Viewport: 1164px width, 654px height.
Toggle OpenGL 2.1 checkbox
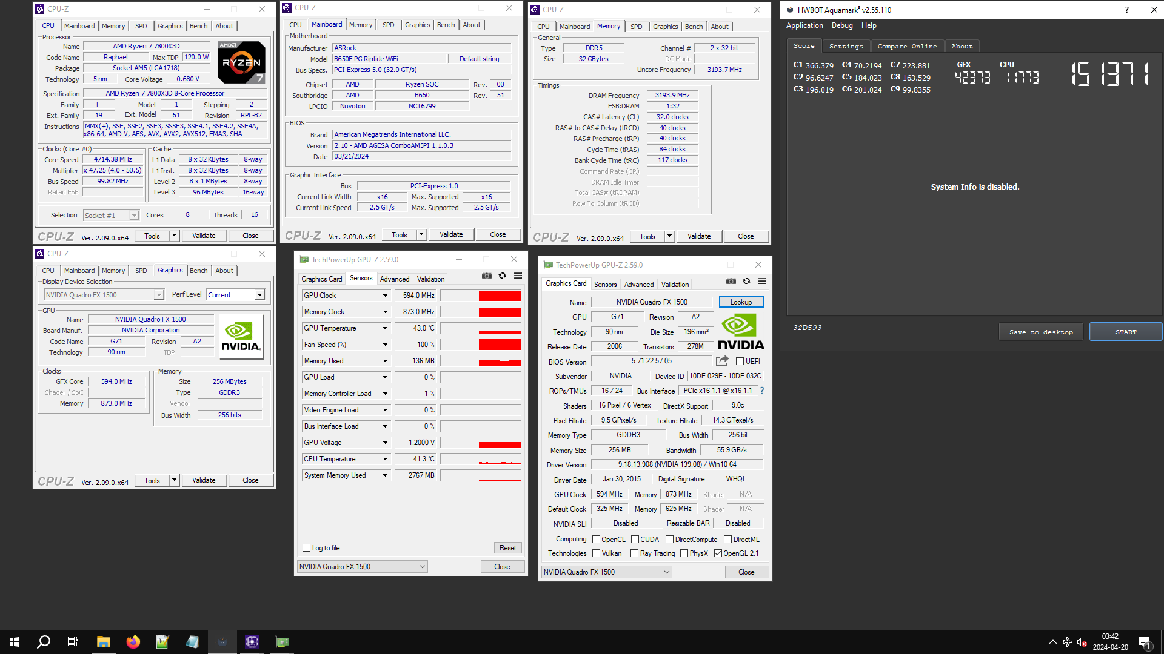(718, 553)
